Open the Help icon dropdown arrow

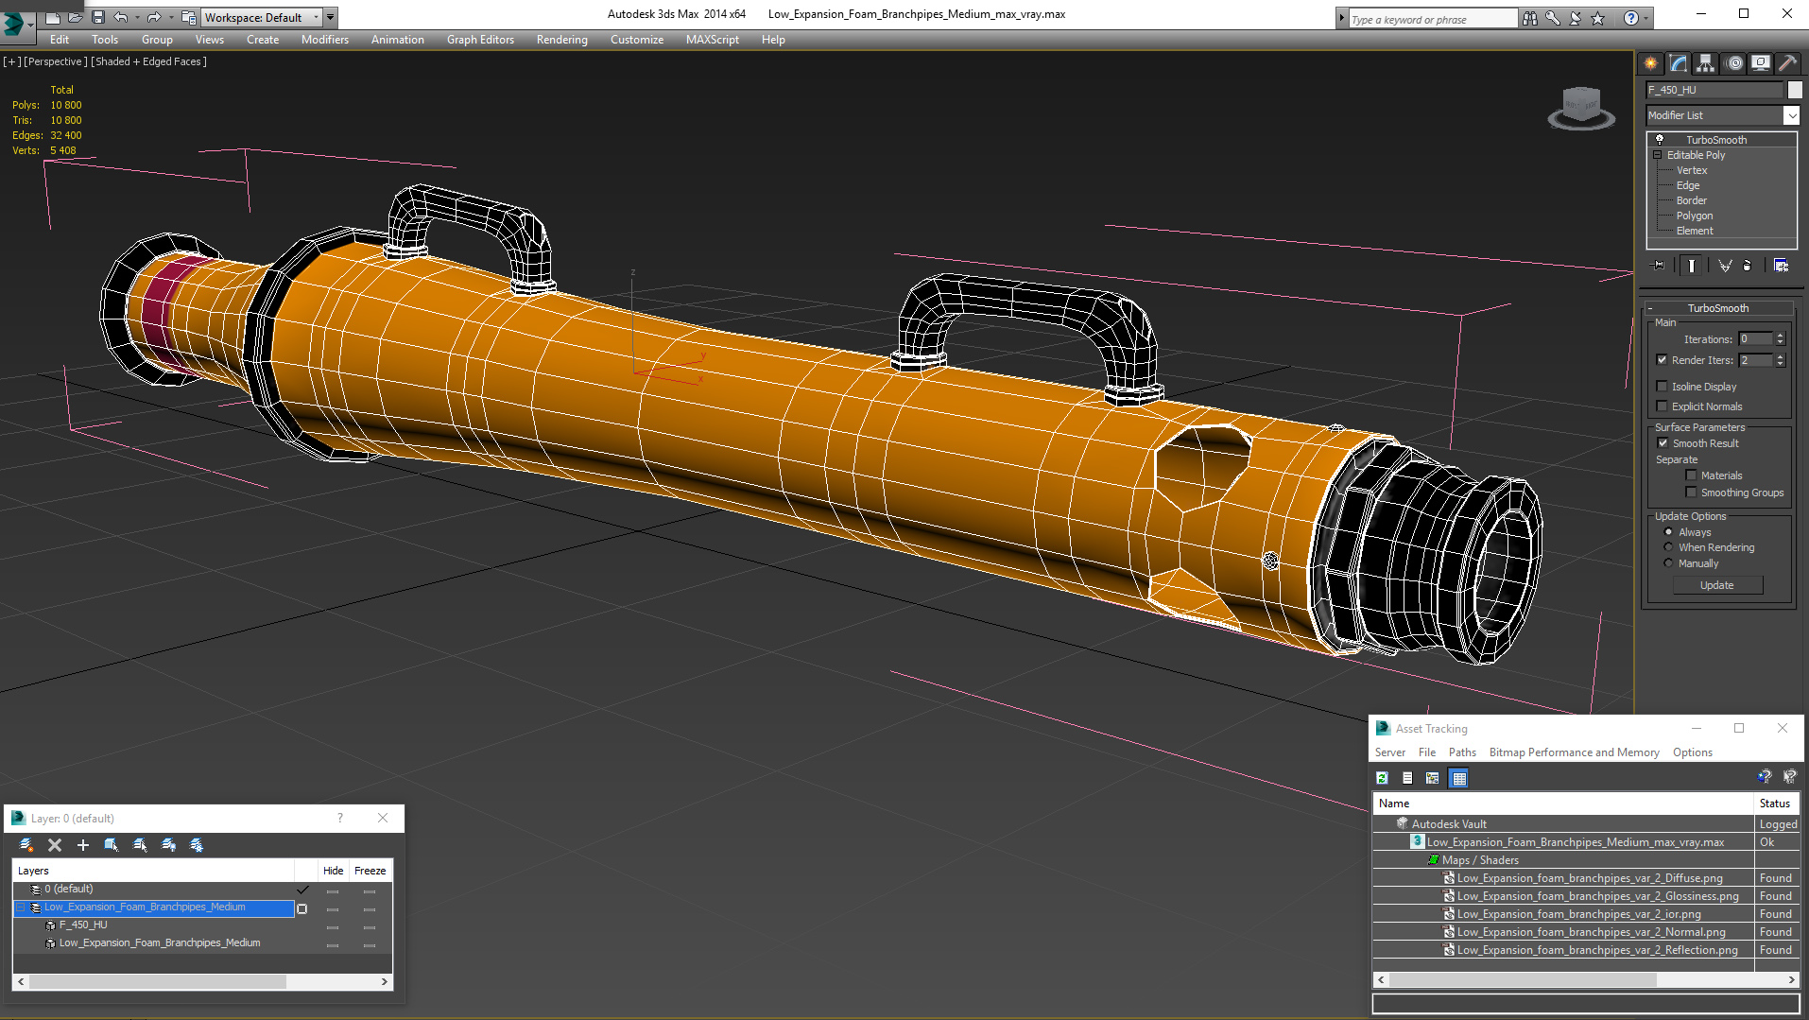(1645, 18)
